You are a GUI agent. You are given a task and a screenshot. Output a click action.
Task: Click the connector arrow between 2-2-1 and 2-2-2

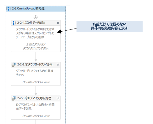coord(36,57)
